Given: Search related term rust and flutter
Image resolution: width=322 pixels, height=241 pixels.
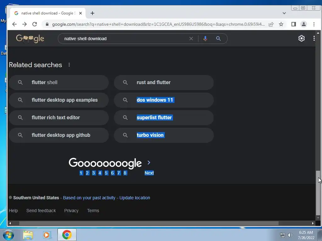Looking at the screenshot, I should (164, 83).
